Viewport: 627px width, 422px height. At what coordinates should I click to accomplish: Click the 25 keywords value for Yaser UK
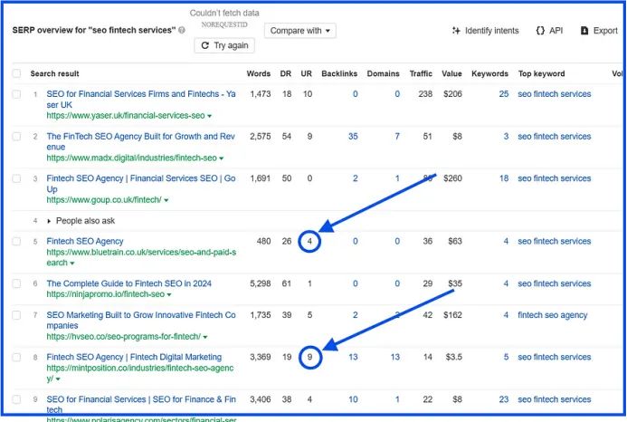coord(504,94)
